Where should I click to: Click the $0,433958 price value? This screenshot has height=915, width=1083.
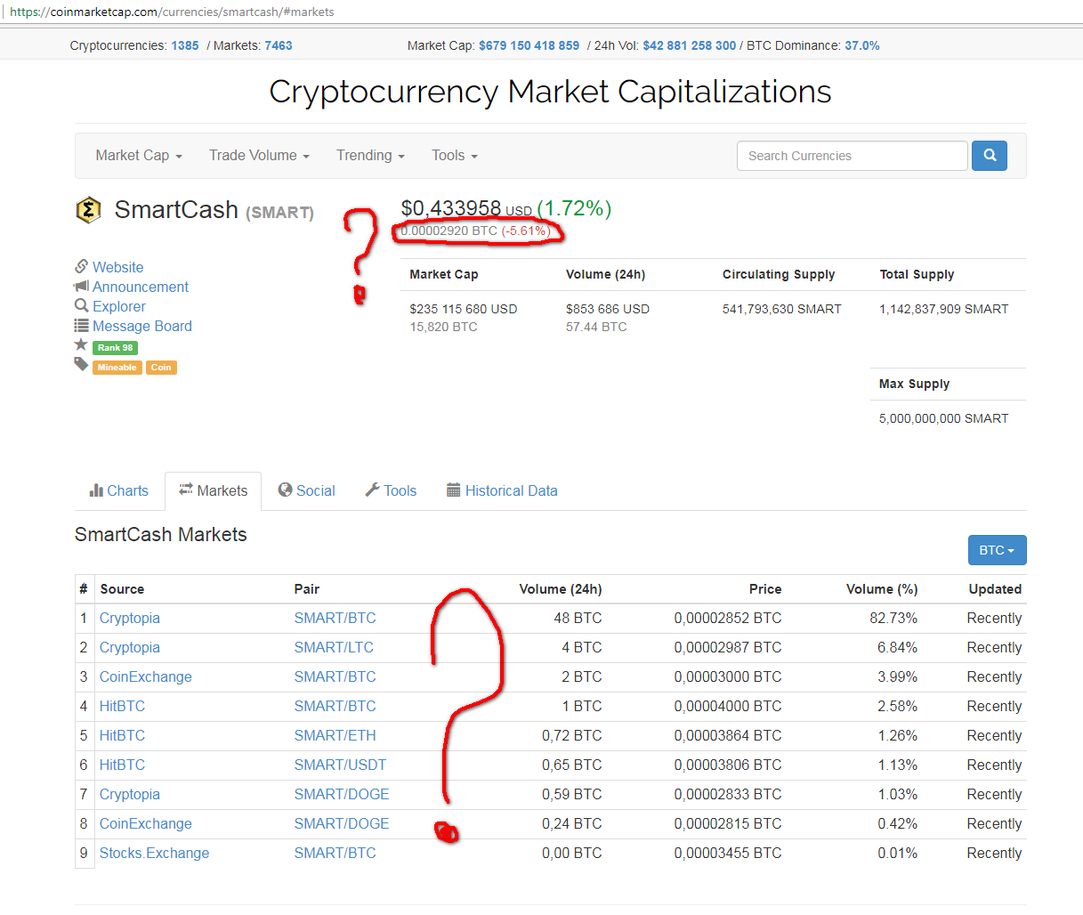(451, 208)
